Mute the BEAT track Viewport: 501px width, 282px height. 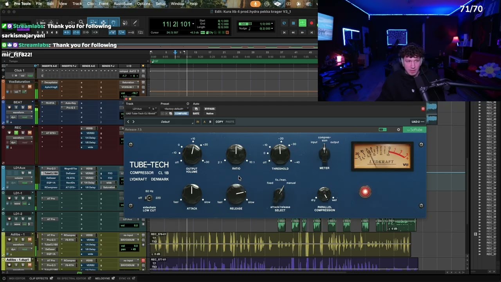(29, 107)
